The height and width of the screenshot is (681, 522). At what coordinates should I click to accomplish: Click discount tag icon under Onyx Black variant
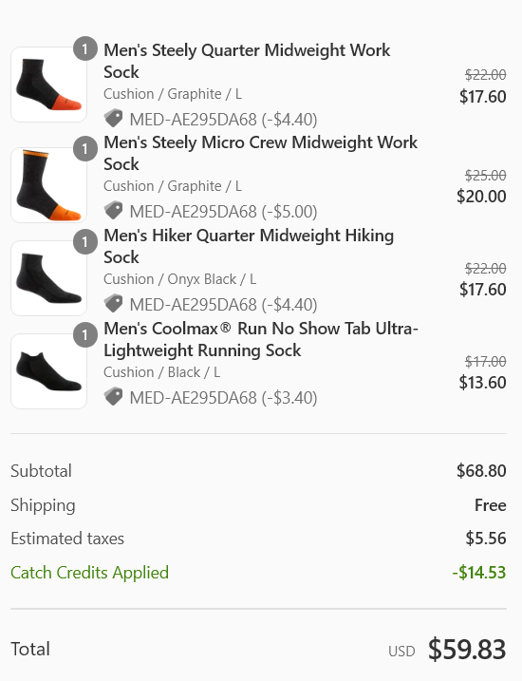113,304
